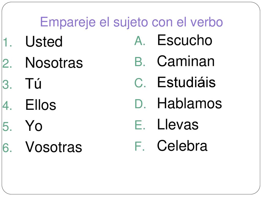Select the green letter C marker
This screenshot has width=262, height=197.
[x=140, y=83]
